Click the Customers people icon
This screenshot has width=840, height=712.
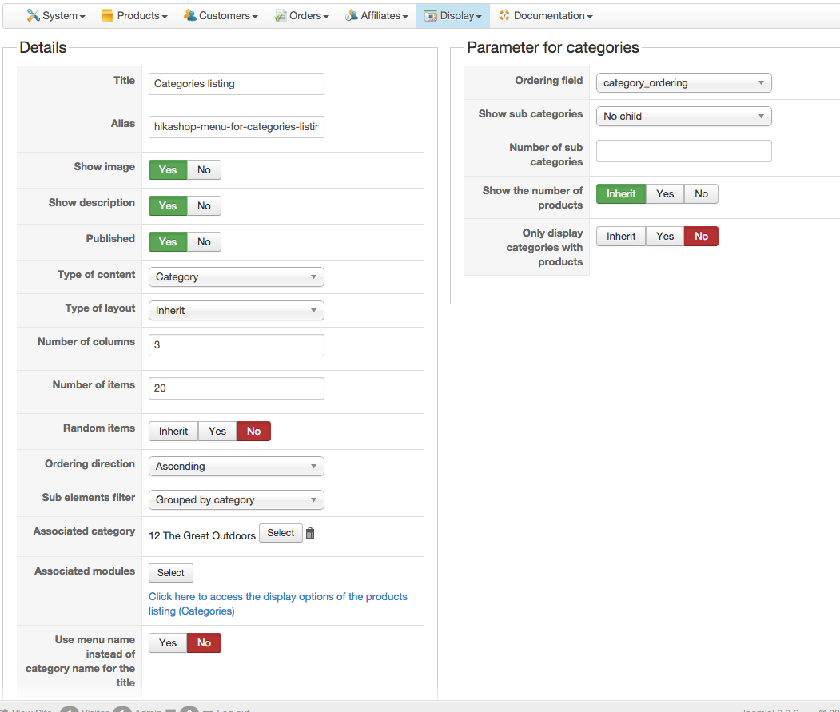(189, 15)
